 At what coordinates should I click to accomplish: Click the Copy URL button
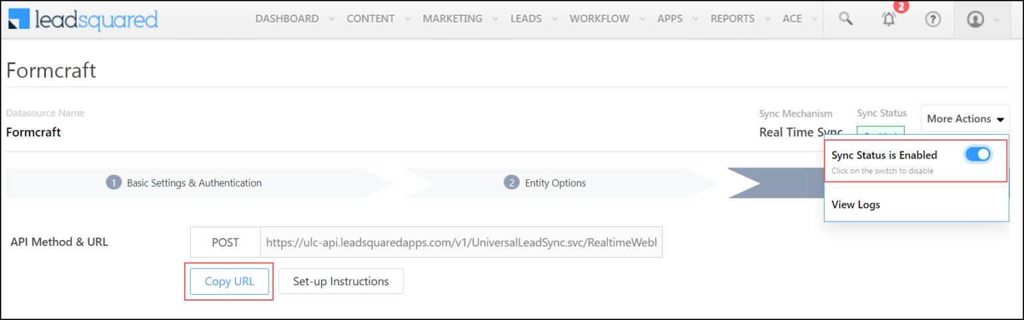[x=229, y=281]
